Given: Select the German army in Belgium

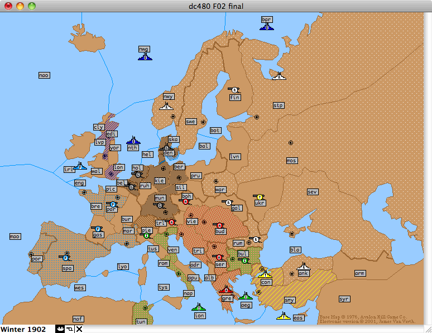Looking at the screenshot, I should 131,187.
